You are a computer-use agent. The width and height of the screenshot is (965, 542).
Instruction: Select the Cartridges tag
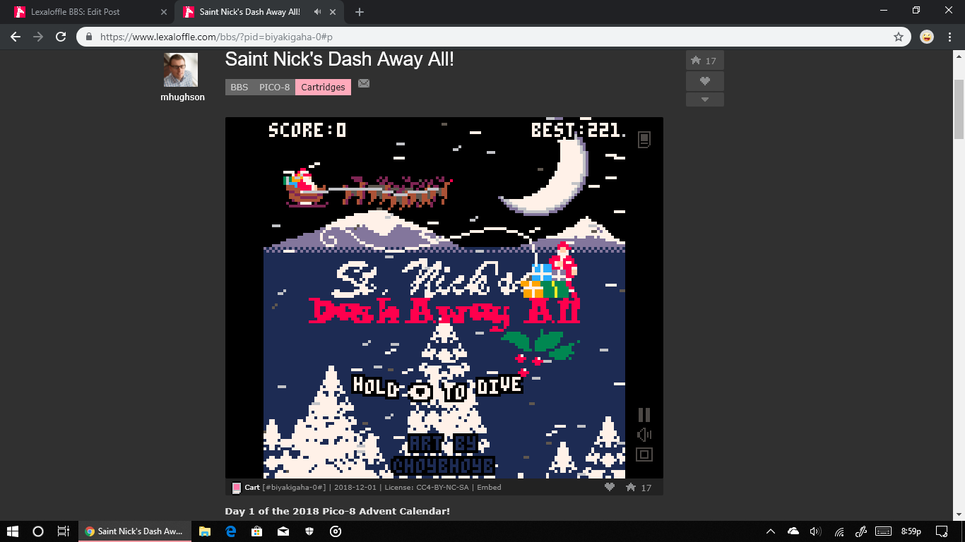(x=323, y=87)
